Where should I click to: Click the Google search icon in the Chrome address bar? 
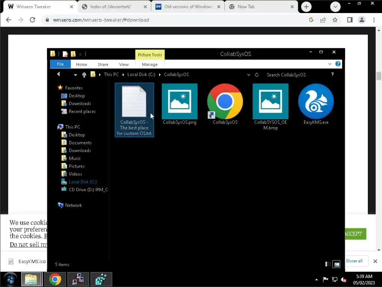(x=311, y=20)
